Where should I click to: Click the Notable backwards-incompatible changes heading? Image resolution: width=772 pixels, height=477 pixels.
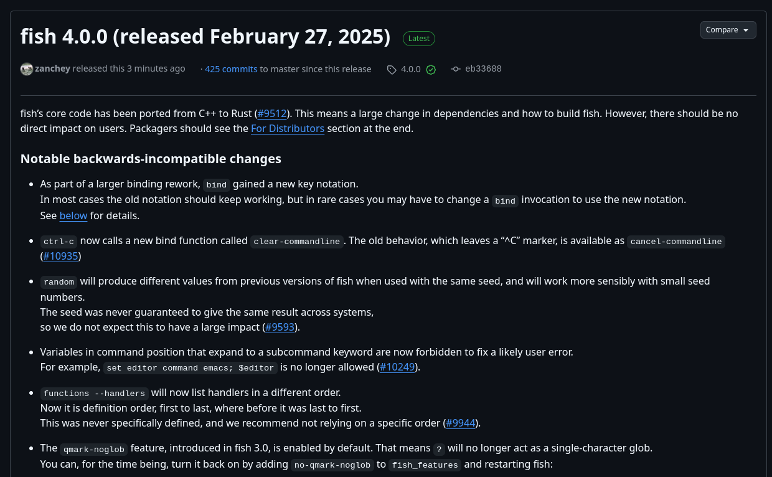[151, 159]
